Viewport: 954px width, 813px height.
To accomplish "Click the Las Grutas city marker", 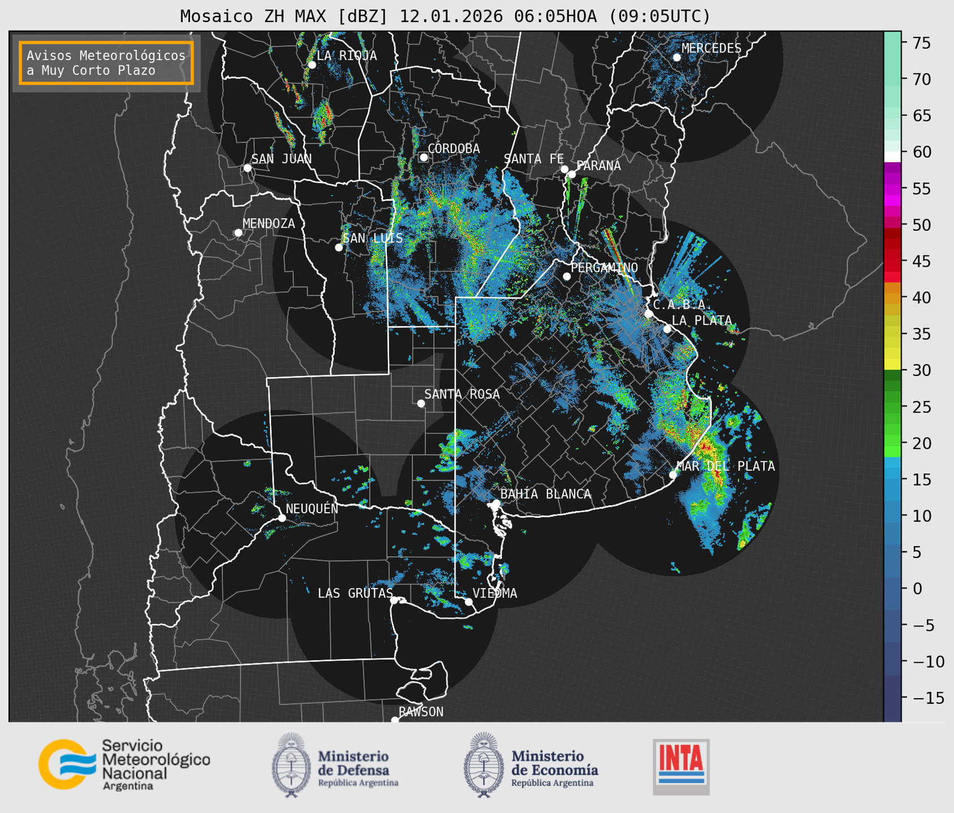I will pos(394,600).
